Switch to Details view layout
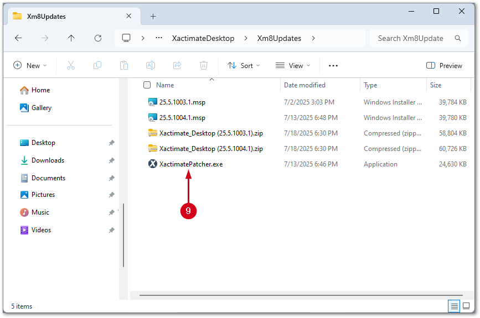The image size is (480, 318). pyautogui.click(x=454, y=306)
